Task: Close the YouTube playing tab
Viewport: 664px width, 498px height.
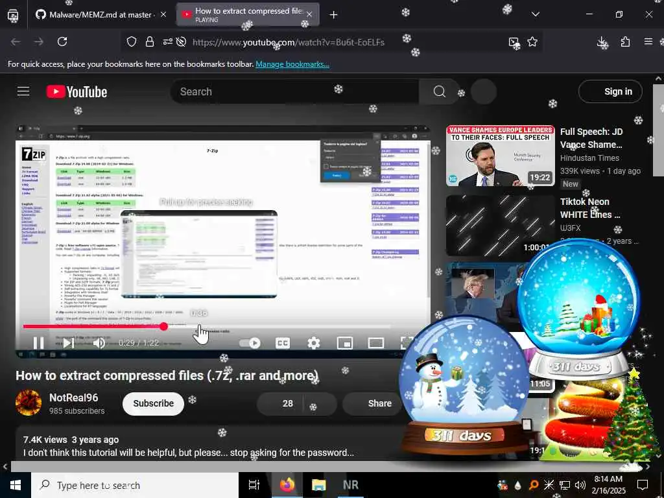Action: coord(309,14)
